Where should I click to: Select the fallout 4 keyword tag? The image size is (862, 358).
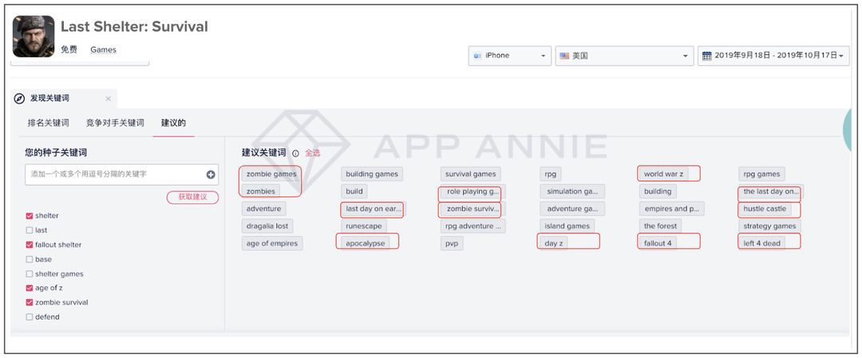[x=658, y=244]
